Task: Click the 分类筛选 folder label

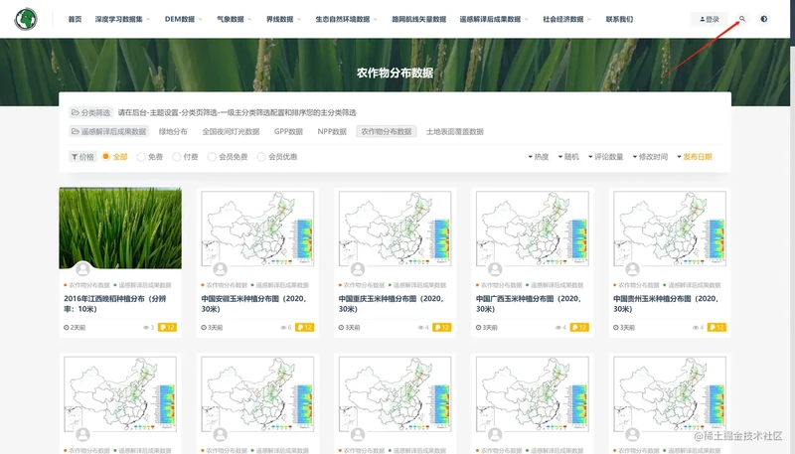Action: click(x=90, y=112)
